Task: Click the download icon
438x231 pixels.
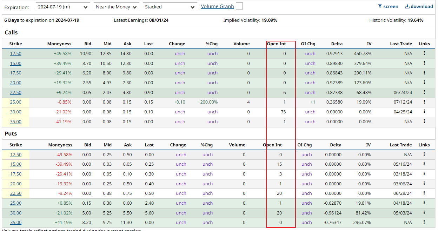Action: (x=407, y=6)
